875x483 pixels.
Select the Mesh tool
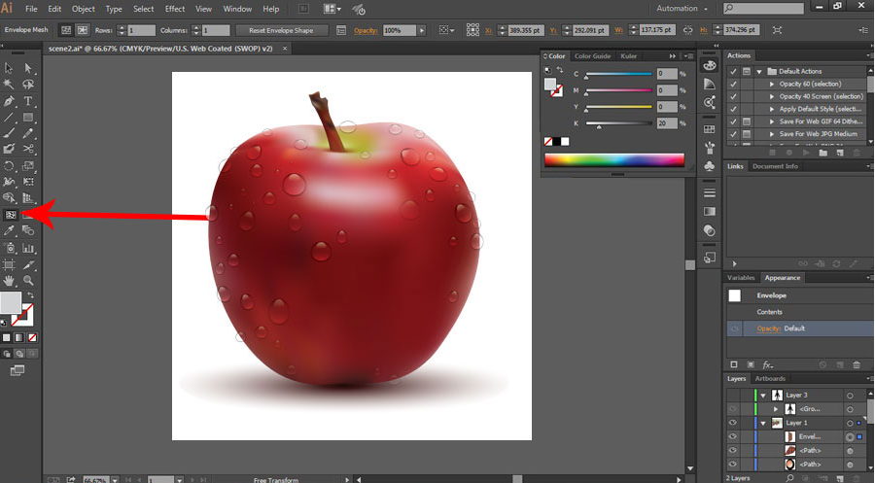(x=10, y=215)
